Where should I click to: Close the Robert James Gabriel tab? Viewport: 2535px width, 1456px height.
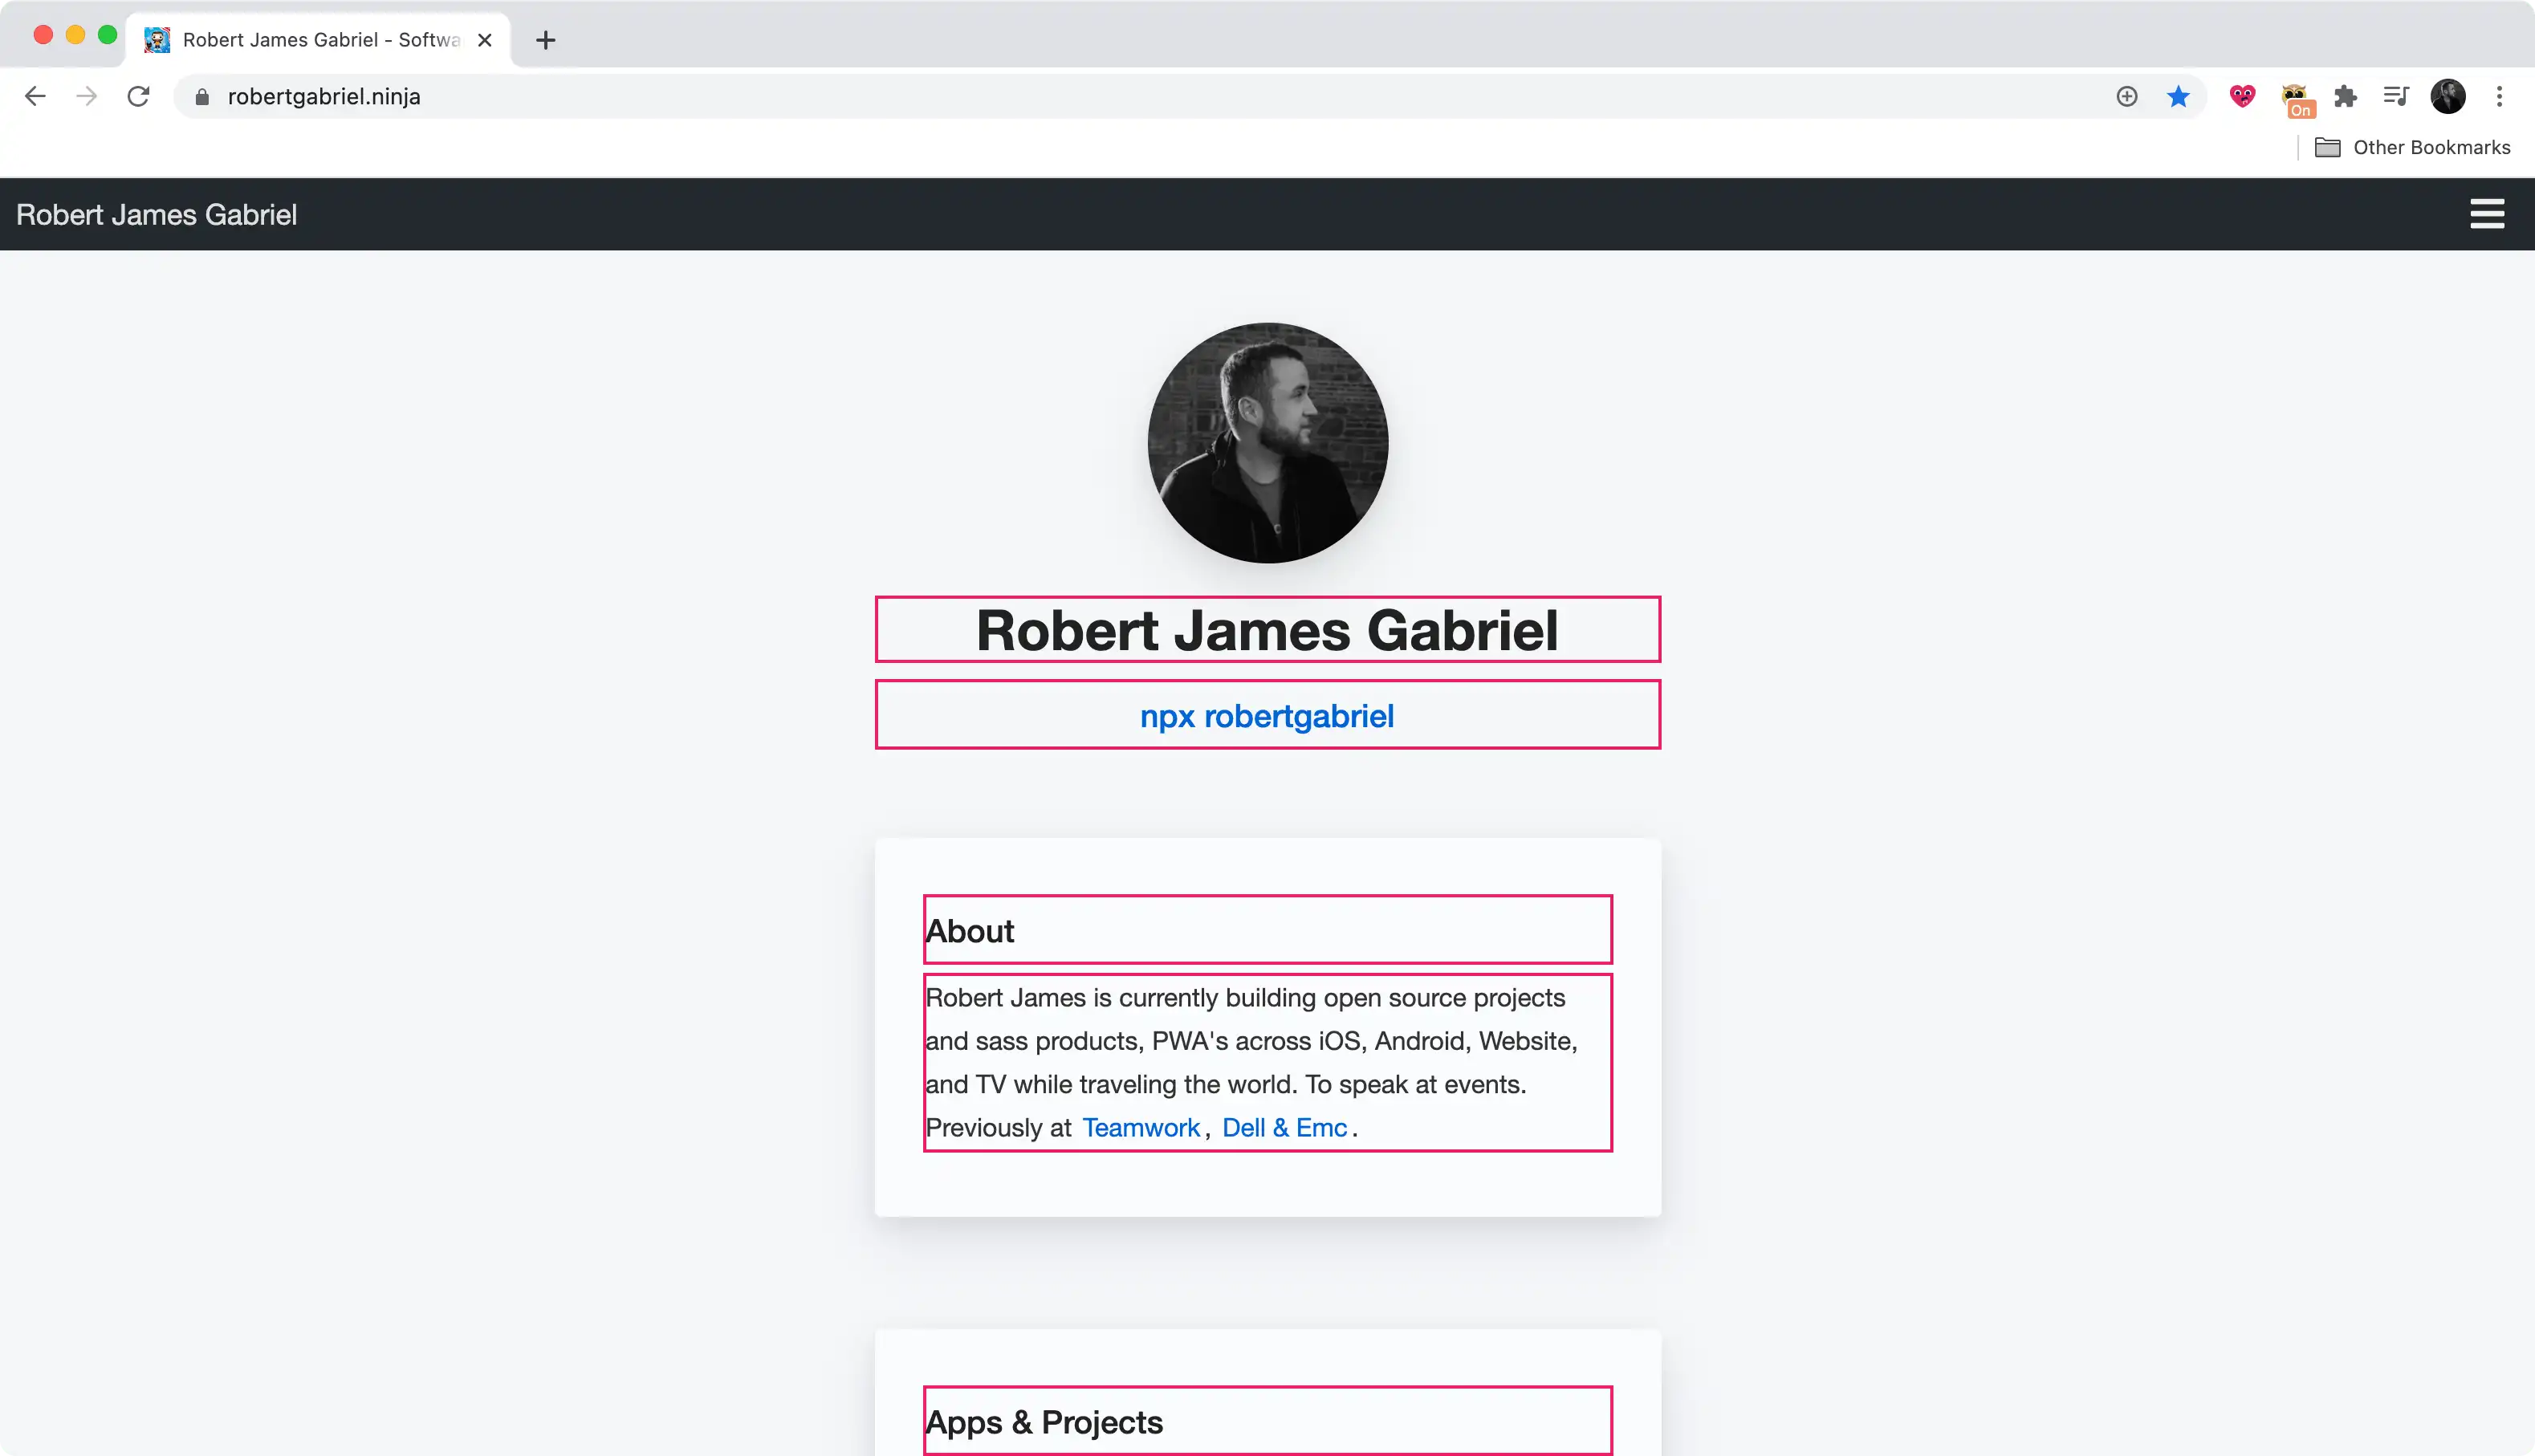tap(485, 40)
